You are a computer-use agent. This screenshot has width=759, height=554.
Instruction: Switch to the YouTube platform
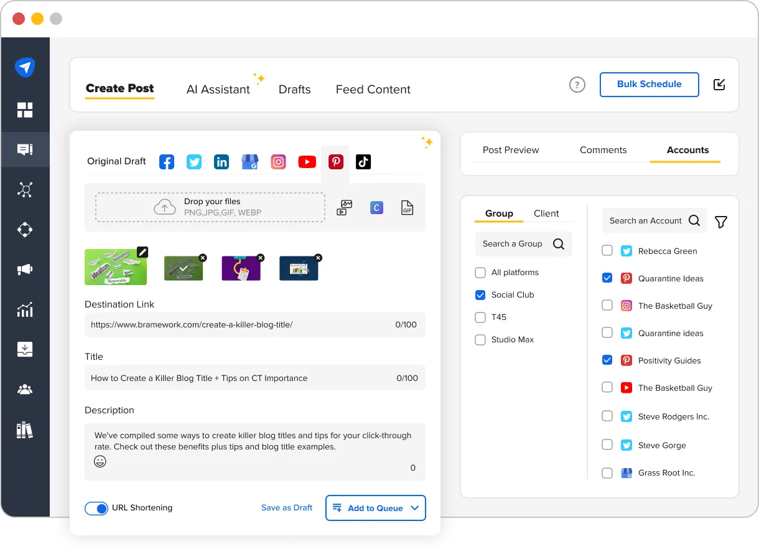click(307, 161)
